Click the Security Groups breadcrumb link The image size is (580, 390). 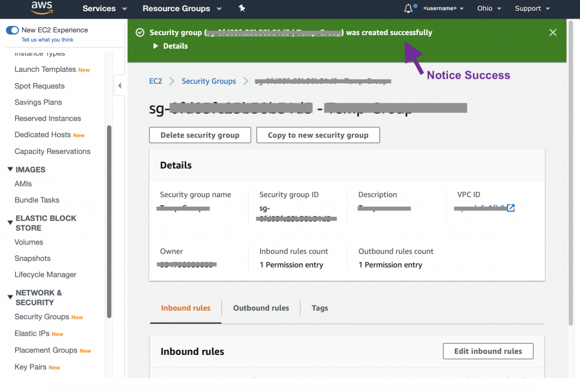[x=208, y=82]
